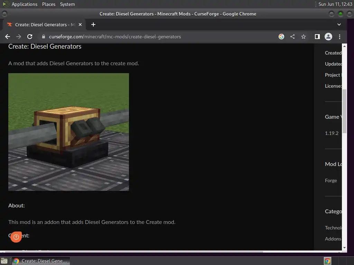Click the "Updated" label in the sidebar
Screen dimensions: 354x265
(333, 64)
